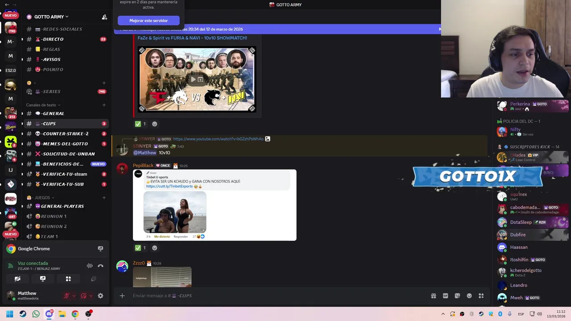Open the Tinbet E-sports image attachment
571x321 pixels.
215,205
